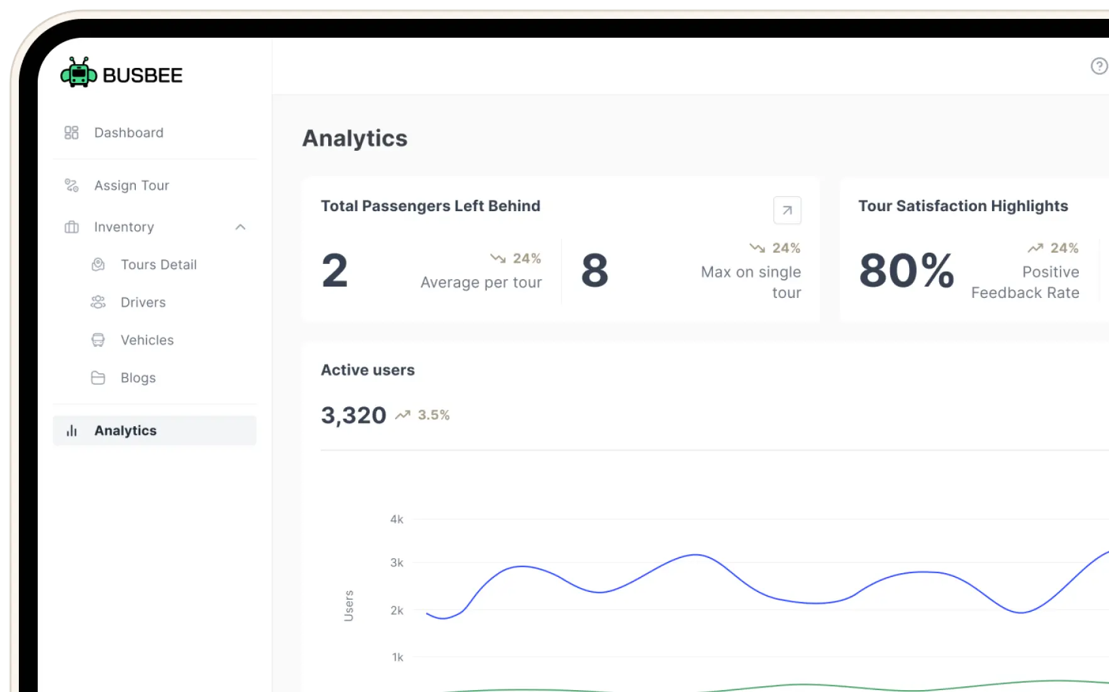Click the 4k axis label
1109x692 pixels.
click(x=397, y=519)
